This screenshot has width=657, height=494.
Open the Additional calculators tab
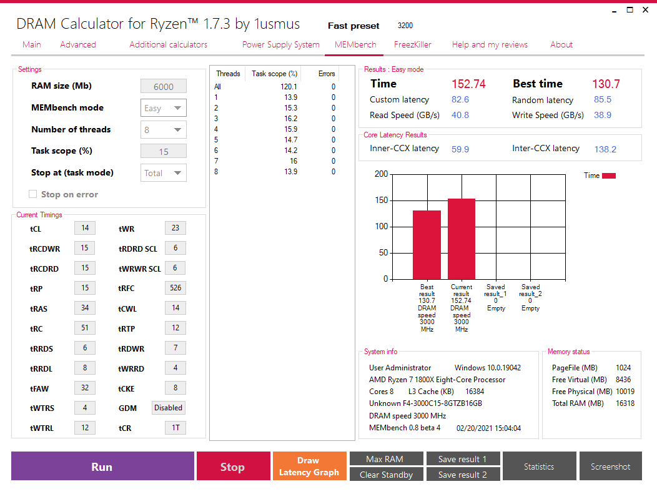[168, 44]
